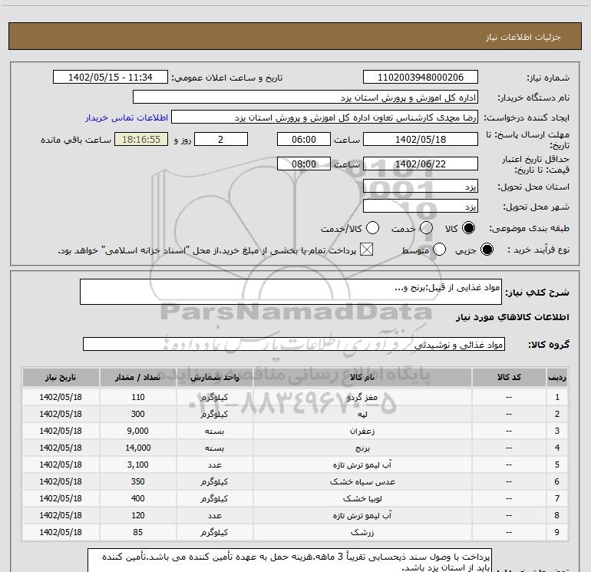Click quantity 14,000 for برنج
The width and height of the screenshot is (591, 572).
[138, 448]
